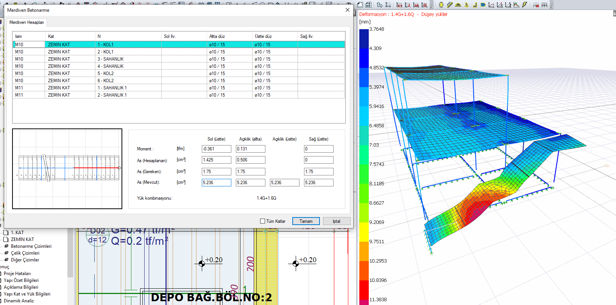Click the Moment Açıklık (altta) field 0.131
The width and height of the screenshot is (616, 305).
coord(251,149)
